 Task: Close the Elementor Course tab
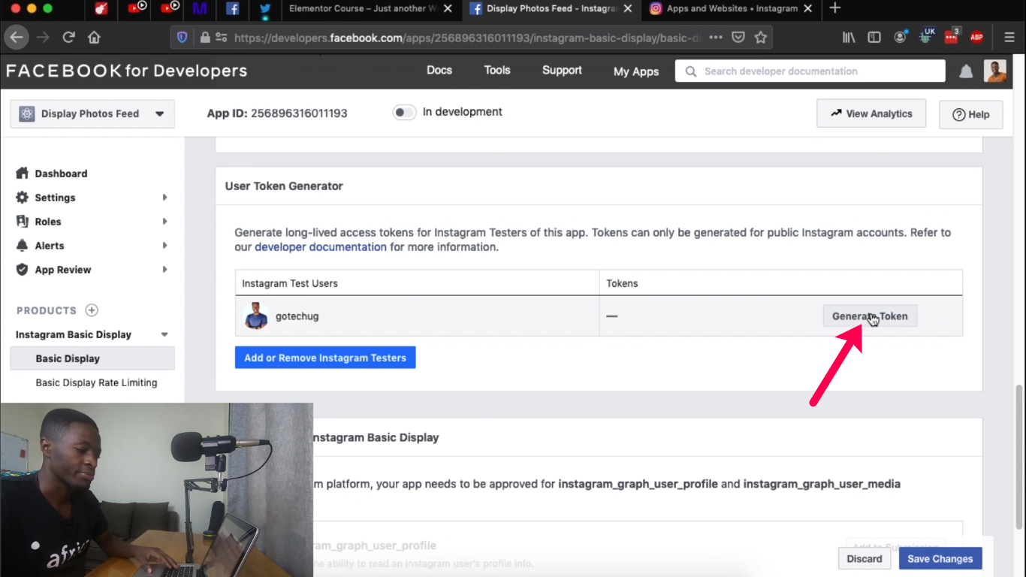click(448, 9)
